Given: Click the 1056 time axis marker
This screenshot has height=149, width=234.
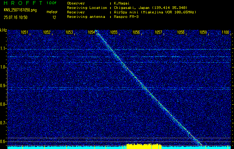Looking at the screenshot, I should click(x=136, y=32).
